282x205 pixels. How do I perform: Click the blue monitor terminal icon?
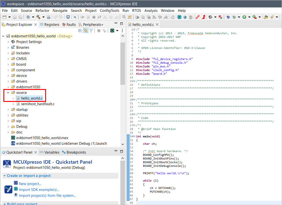point(68,17)
